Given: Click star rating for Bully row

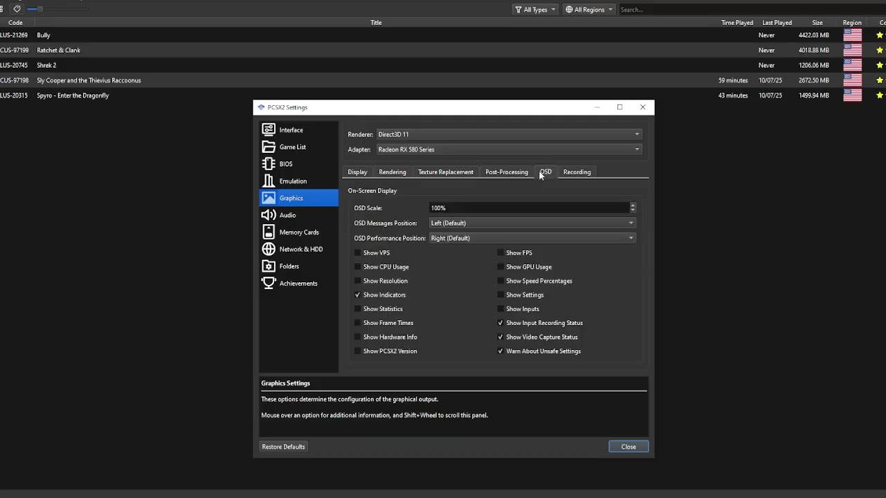Looking at the screenshot, I should pos(880,35).
